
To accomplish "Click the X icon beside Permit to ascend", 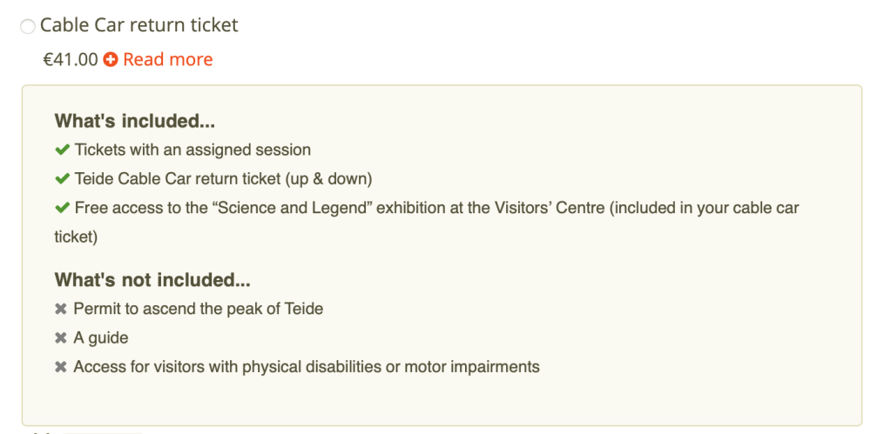I will (61, 309).
